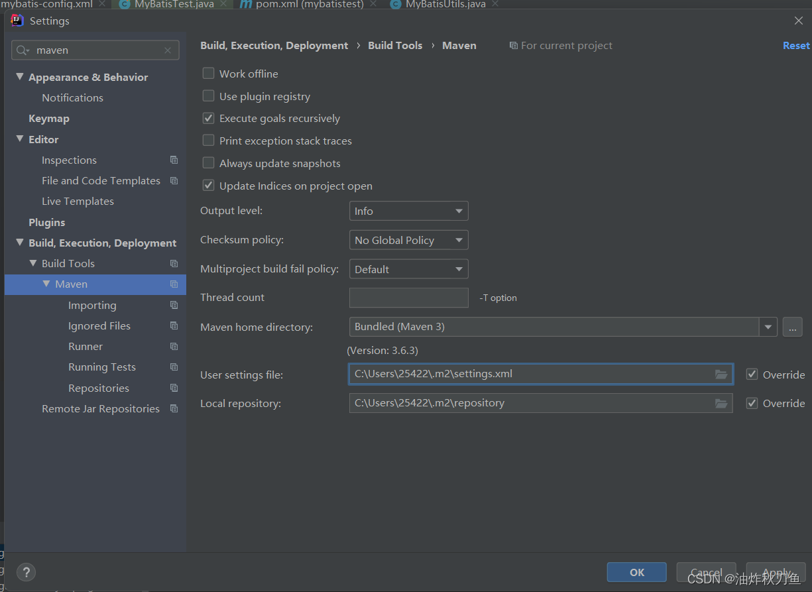This screenshot has height=592, width=812.
Task: Click the folder icon beside User settings file path
Action: click(x=721, y=374)
